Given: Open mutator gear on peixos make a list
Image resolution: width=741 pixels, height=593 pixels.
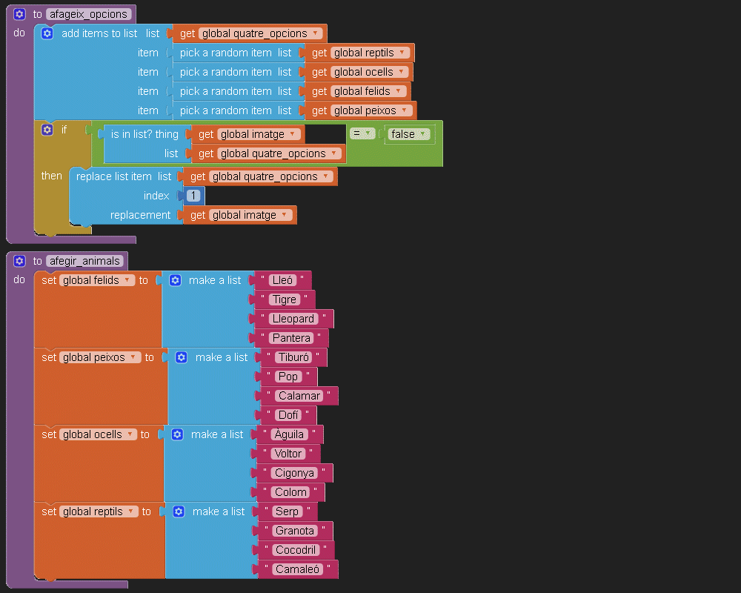Looking at the screenshot, I should tap(181, 357).
